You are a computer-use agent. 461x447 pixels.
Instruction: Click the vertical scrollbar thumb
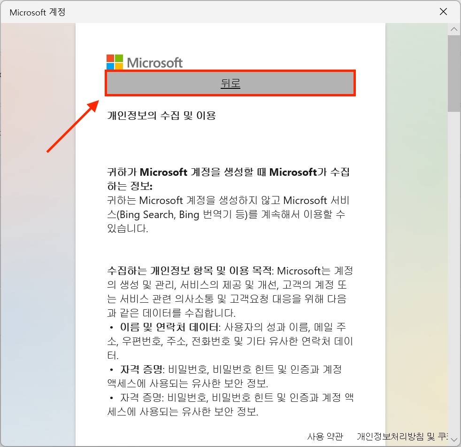pyautogui.click(x=454, y=73)
